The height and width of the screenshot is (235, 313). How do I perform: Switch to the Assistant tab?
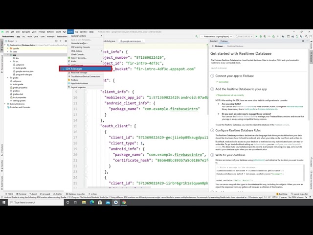coord(213,41)
